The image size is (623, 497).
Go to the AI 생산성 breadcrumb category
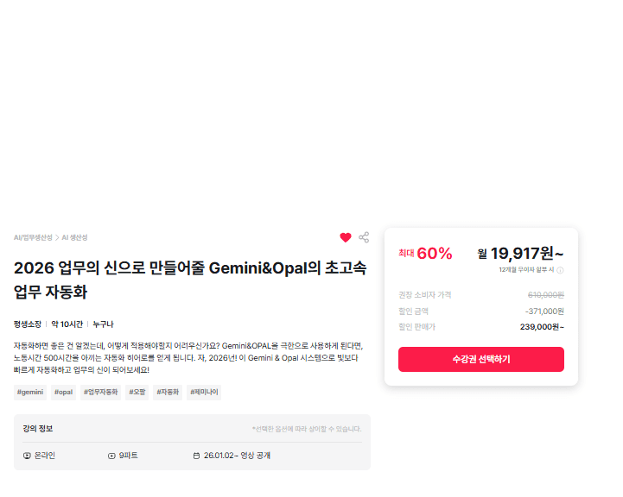[74, 237]
